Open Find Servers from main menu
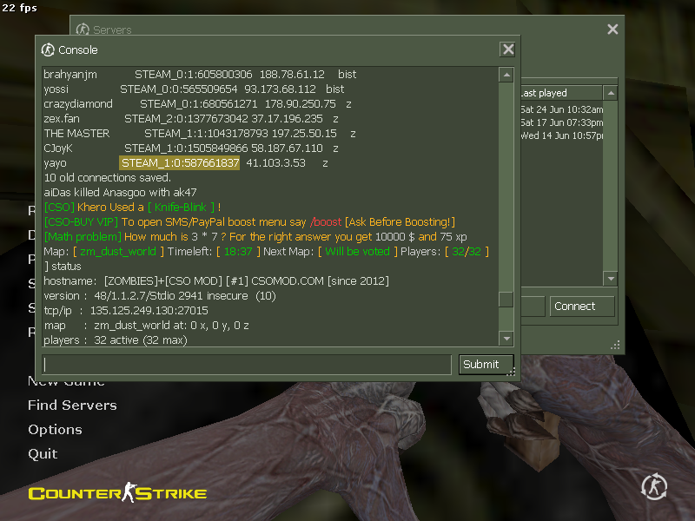This screenshot has height=521, width=695. point(72,406)
